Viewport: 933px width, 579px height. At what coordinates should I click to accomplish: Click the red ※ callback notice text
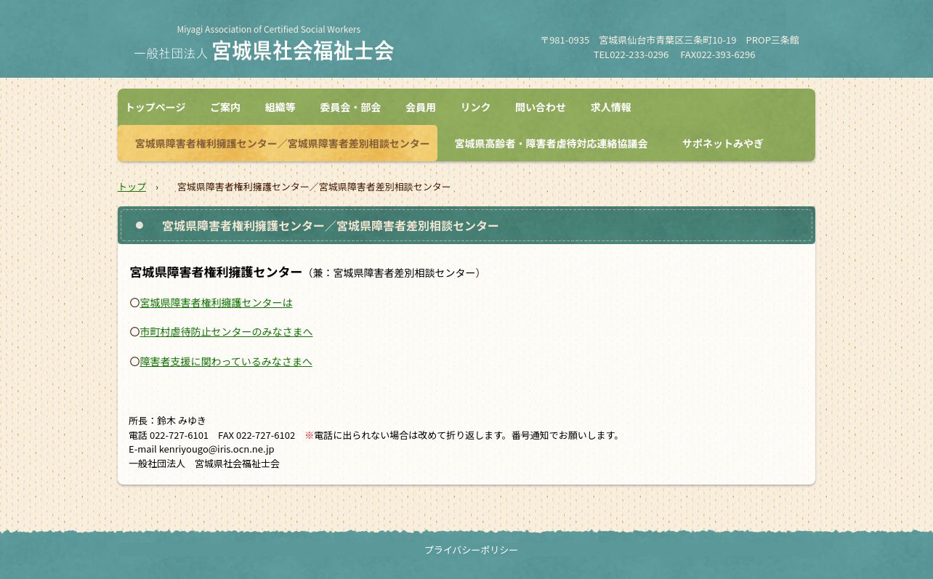coord(464,435)
